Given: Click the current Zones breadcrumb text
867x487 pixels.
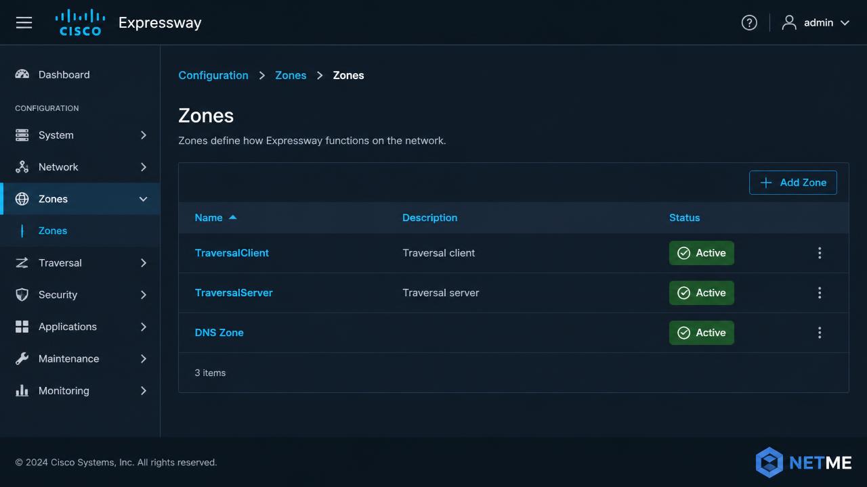Looking at the screenshot, I should (x=349, y=76).
